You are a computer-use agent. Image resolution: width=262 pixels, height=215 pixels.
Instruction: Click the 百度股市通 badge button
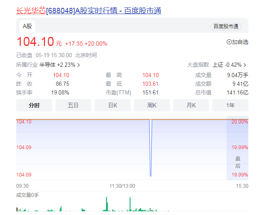[226, 27]
